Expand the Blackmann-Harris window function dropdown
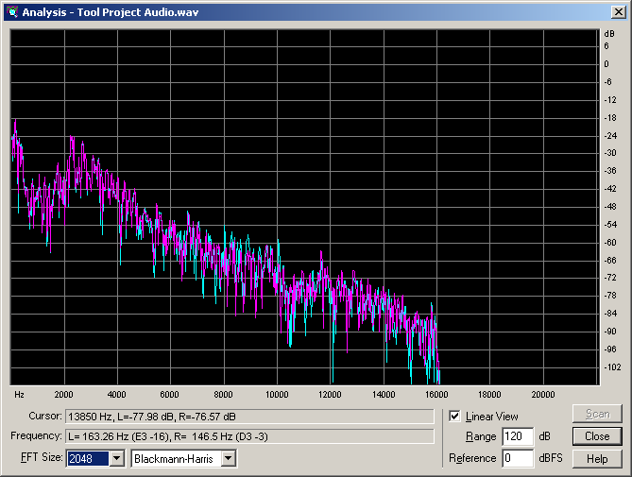The image size is (632, 477). (228, 458)
